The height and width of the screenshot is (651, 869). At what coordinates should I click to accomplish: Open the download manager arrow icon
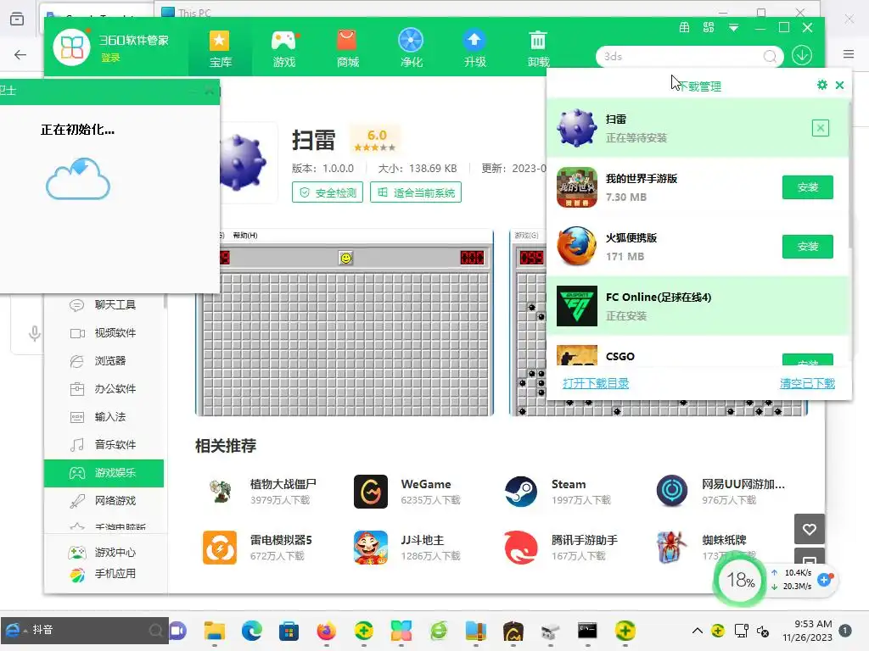[802, 55]
